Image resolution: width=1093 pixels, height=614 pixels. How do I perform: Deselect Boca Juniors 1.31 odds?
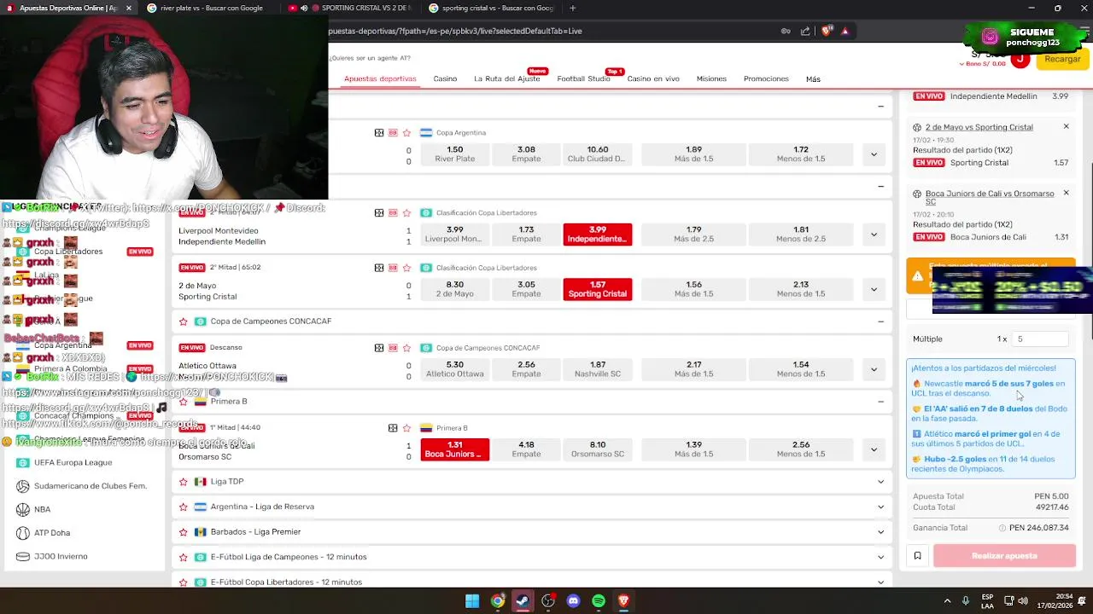pyautogui.click(x=454, y=449)
